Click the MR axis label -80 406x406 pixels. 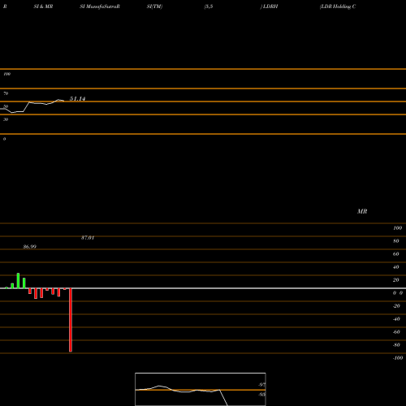click(x=396, y=345)
